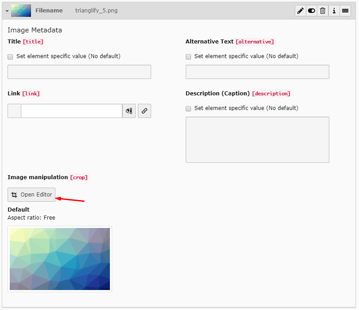Click the cropped image preview thumbnail
Screen dimensions: 359x310
[60, 259]
